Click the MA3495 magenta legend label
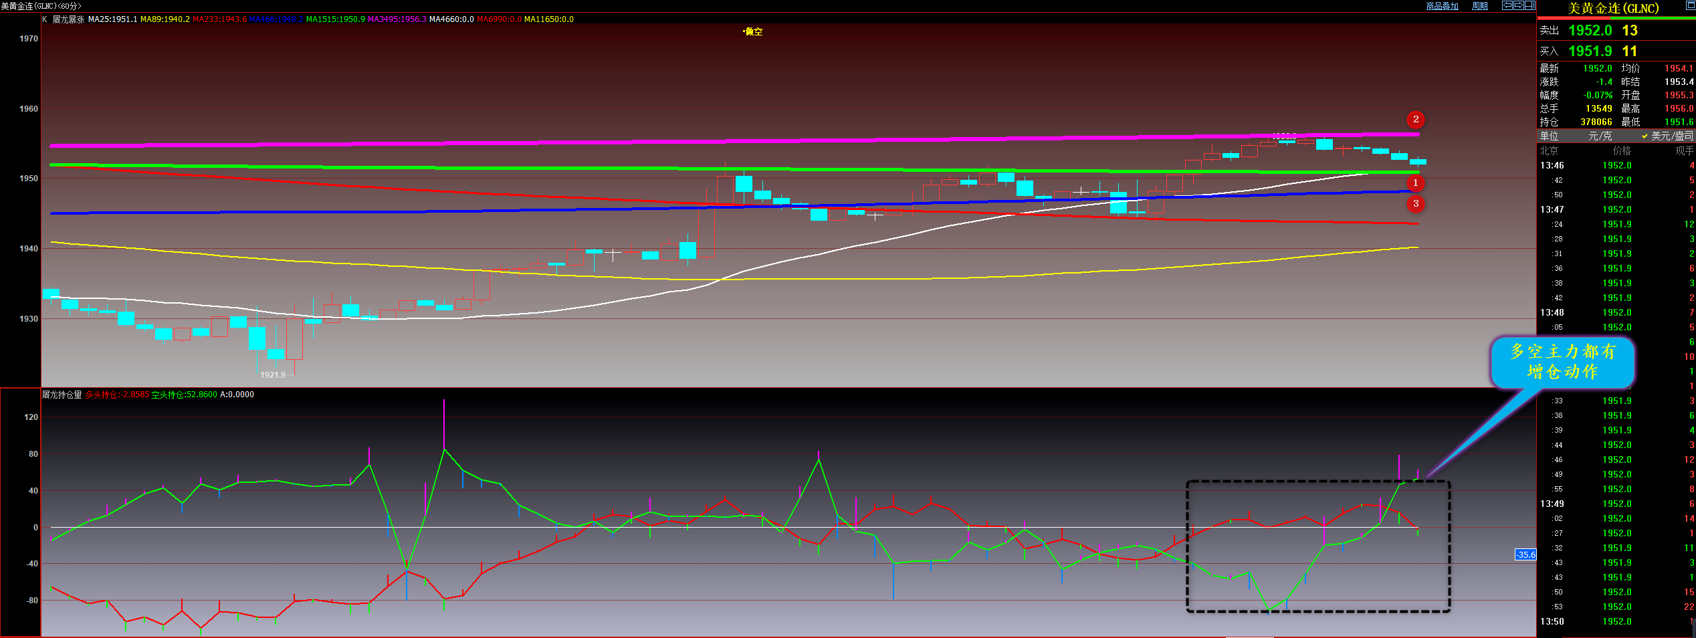Viewport: 1696px width, 638px height. (397, 19)
